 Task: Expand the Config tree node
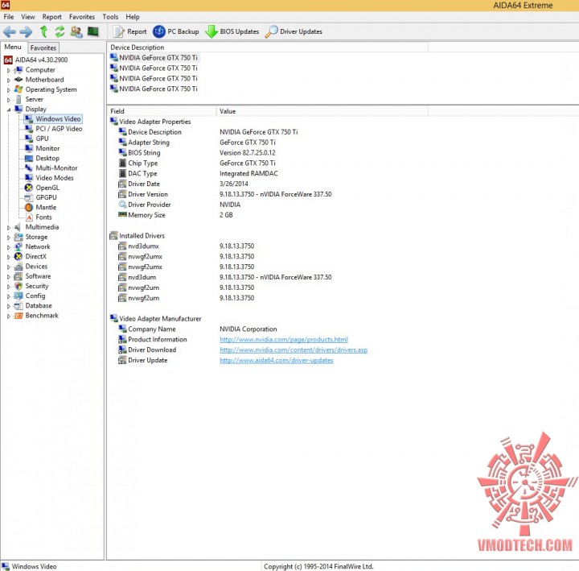tap(9, 296)
